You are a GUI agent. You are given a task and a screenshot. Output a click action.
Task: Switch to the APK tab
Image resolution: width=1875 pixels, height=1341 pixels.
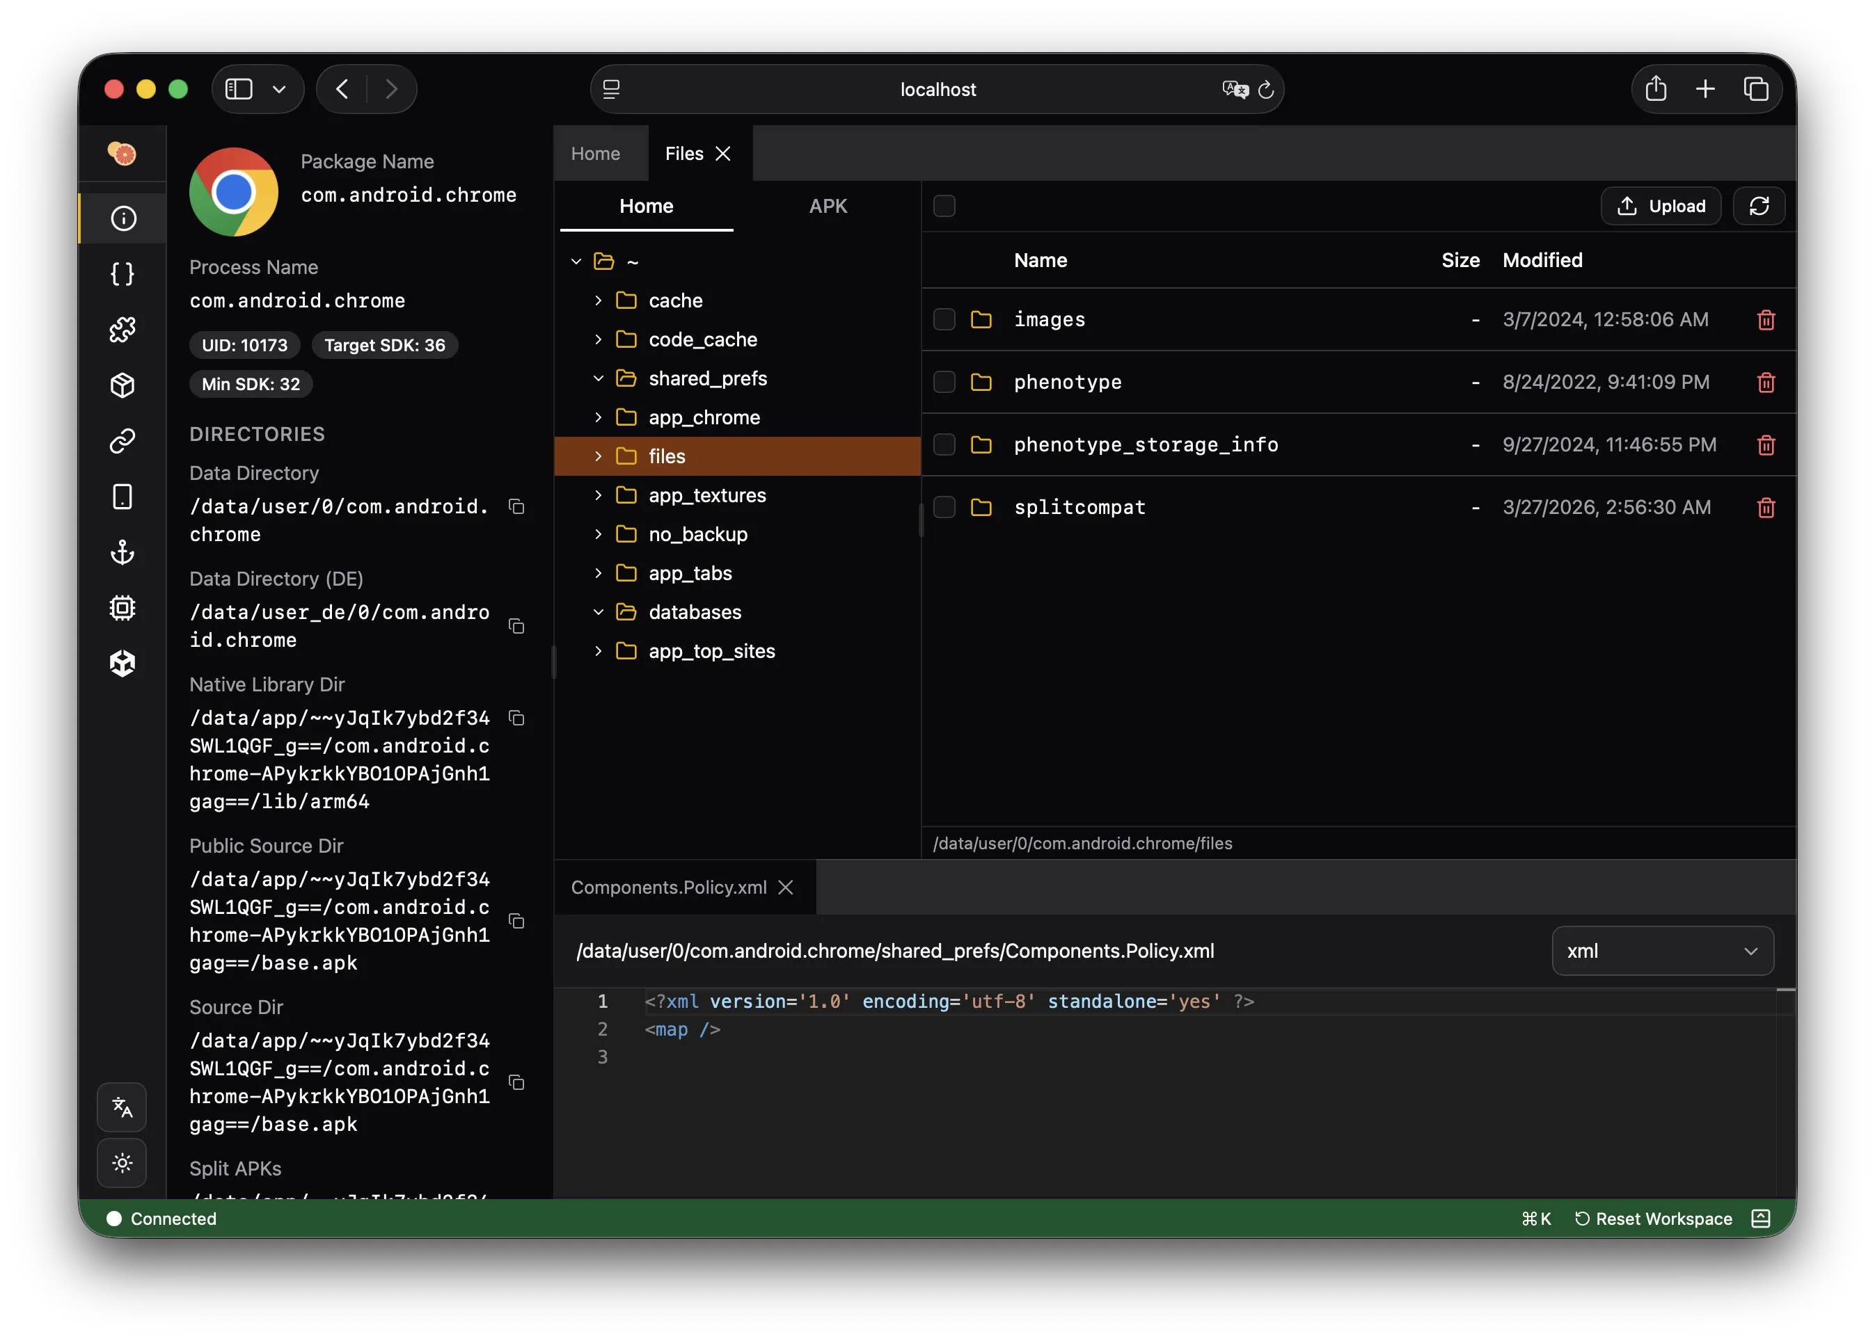[827, 206]
